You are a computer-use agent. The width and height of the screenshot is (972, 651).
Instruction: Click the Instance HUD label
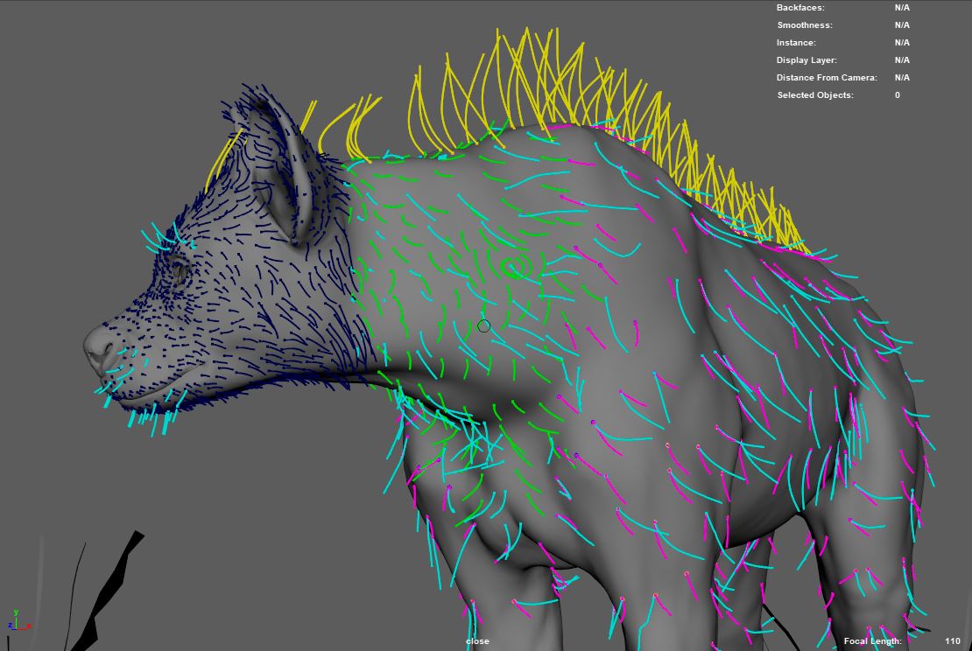[x=796, y=42]
